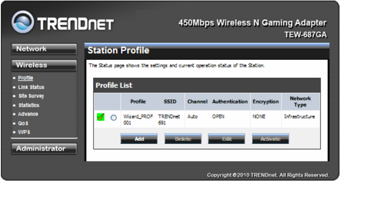Click the Encryption column header
The width and height of the screenshot is (389, 203).
coord(266,102)
